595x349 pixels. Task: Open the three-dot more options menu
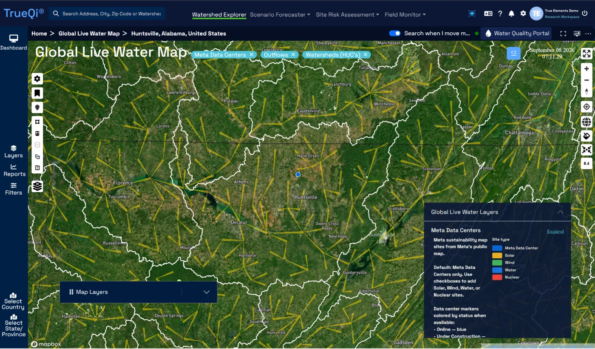click(588, 34)
